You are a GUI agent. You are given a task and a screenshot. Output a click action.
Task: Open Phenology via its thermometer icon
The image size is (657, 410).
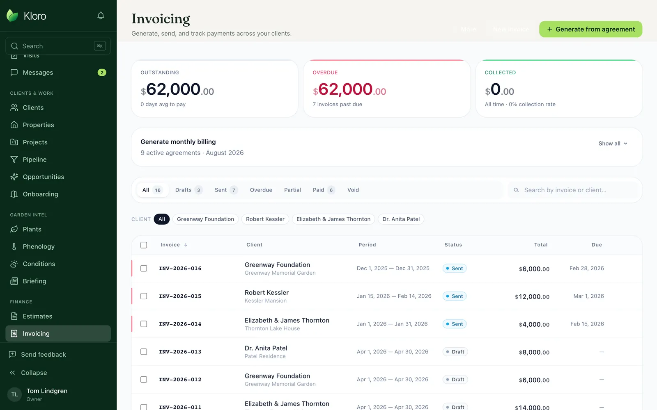14,246
